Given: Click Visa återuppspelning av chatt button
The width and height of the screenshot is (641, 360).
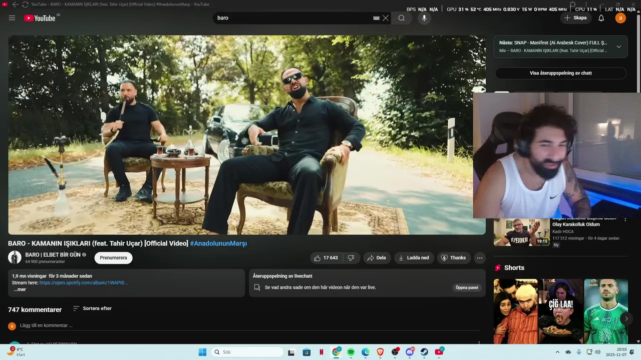Looking at the screenshot, I should (x=561, y=73).
